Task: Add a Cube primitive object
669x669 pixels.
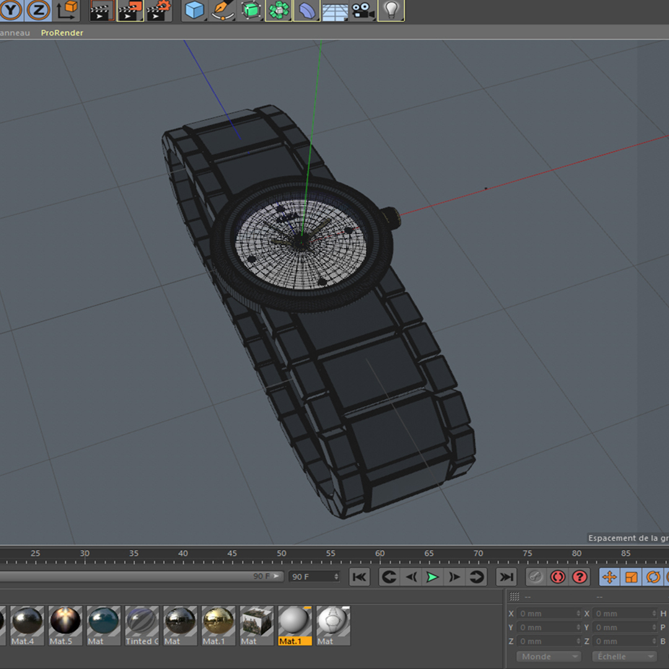Action: click(x=195, y=11)
